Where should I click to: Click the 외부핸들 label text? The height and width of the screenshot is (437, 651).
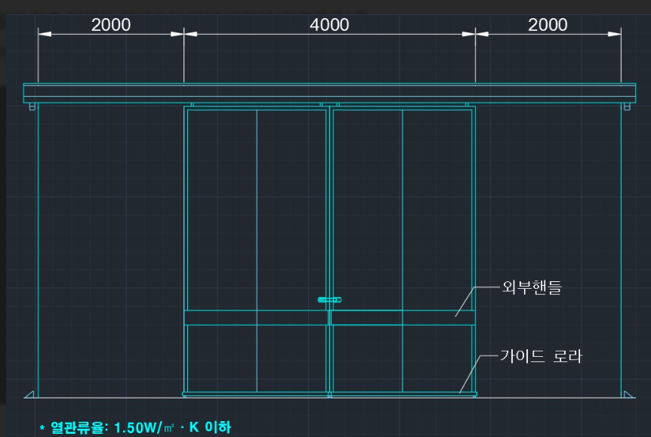point(532,287)
